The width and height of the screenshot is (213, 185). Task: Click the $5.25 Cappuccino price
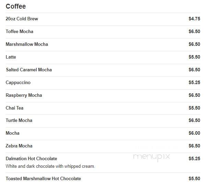coord(194,82)
